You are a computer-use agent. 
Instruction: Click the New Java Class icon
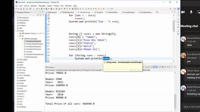[59, 9]
